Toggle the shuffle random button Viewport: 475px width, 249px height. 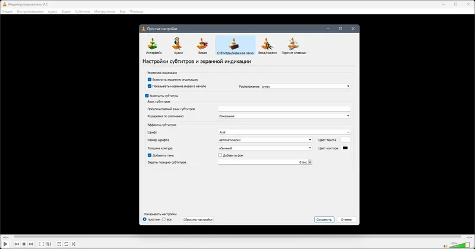click(x=73, y=244)
